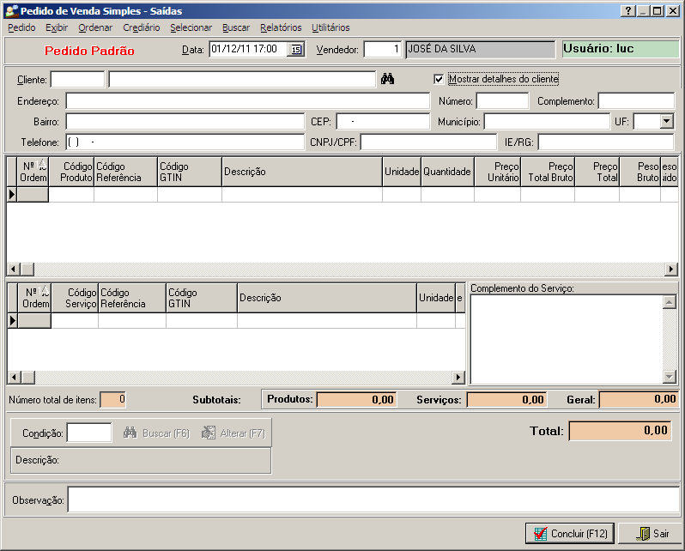Open the calendar date picker icon

pyautogui.click(x=296, y=50)
